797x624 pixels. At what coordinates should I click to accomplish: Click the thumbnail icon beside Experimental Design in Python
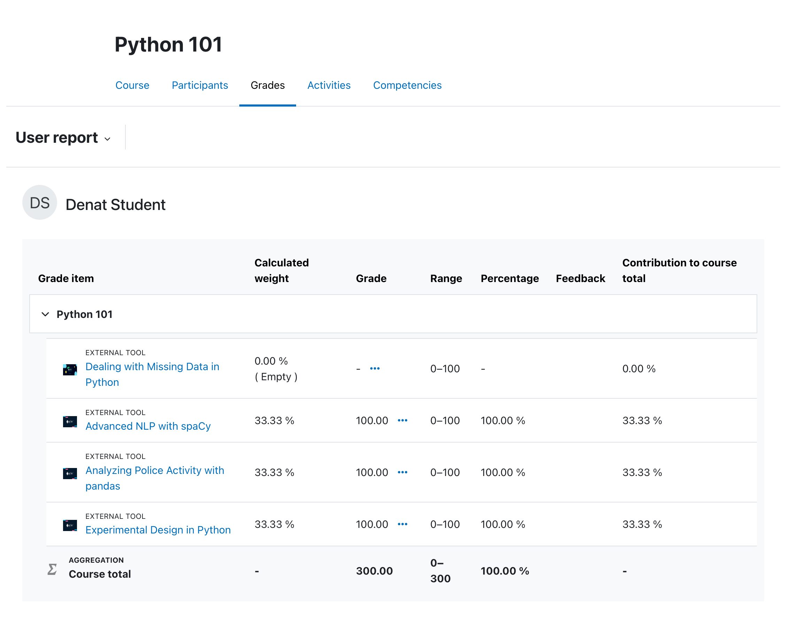click(69, 525)
